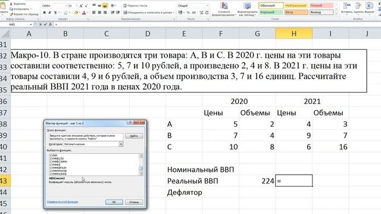Image resolution: width=381 pixels, height=214 pixels.
Task: Click the function list scroll-down arrow
Action: pos(140,173)
